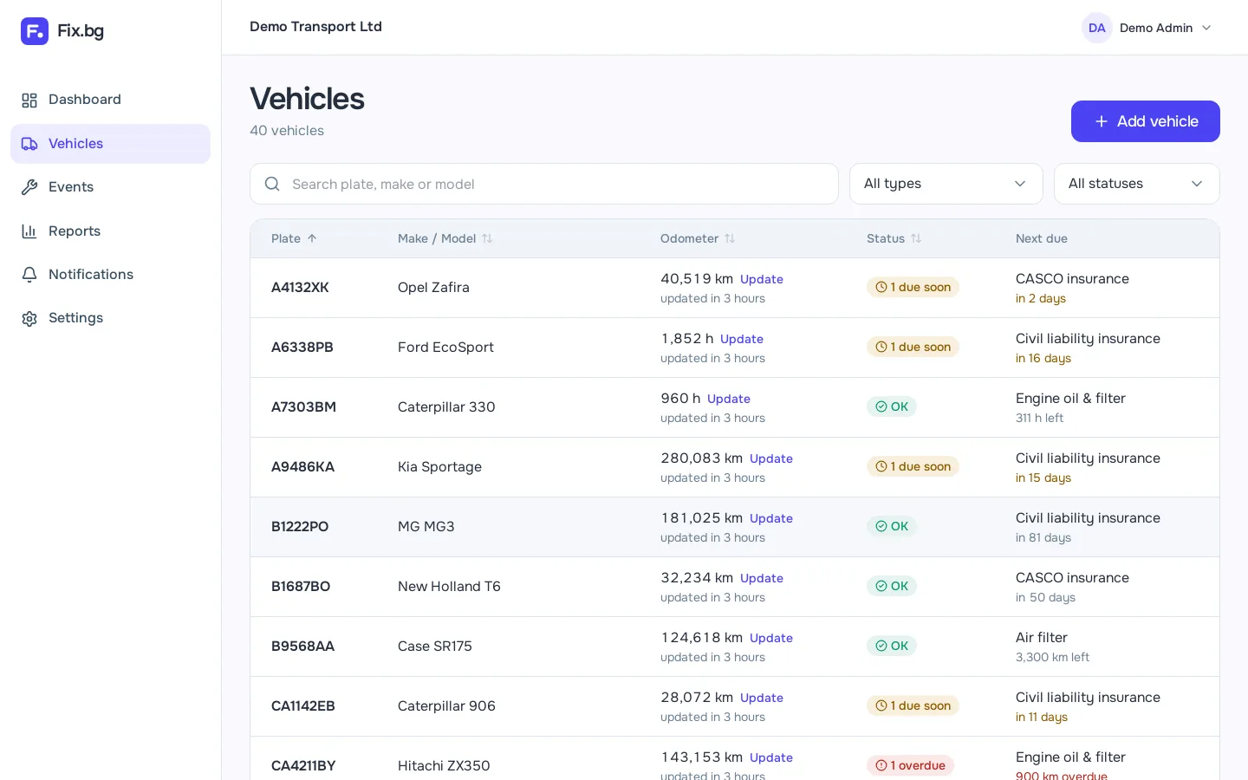Update hours for Caterpillar 330
The height and width of the screenshot is (780, 1248).
tap(729, 399)
